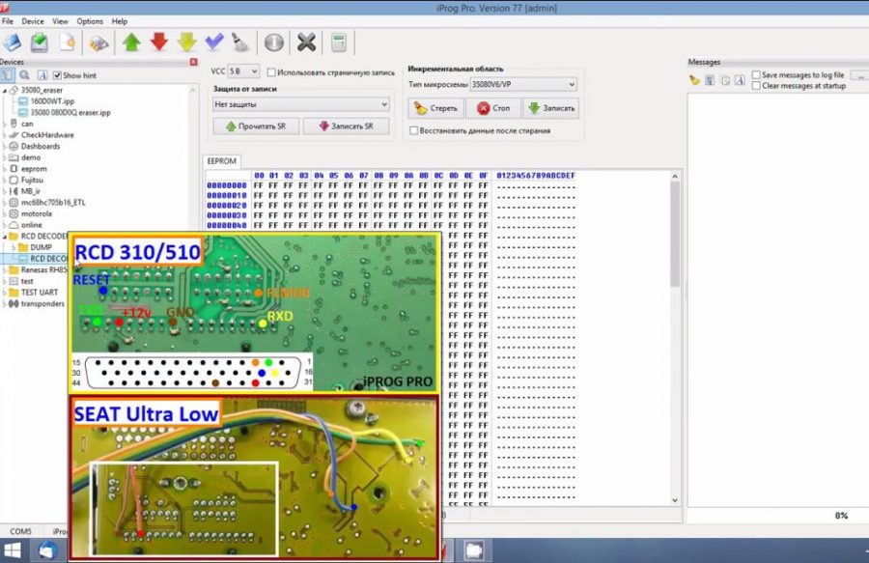
Task: Click the font icon in Messages panel
Action: pyautogui.click(x=740, y=80)
